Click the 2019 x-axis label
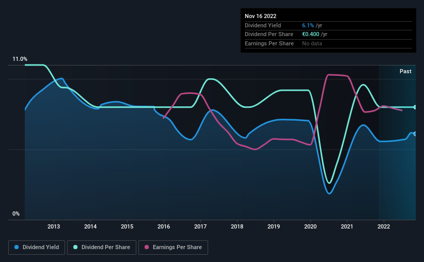The width and height of the screenshot is (424, 262). pyautogui.click(x=274, y=226)
